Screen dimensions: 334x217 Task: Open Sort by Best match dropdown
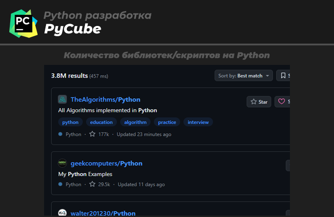pos(244,76)
